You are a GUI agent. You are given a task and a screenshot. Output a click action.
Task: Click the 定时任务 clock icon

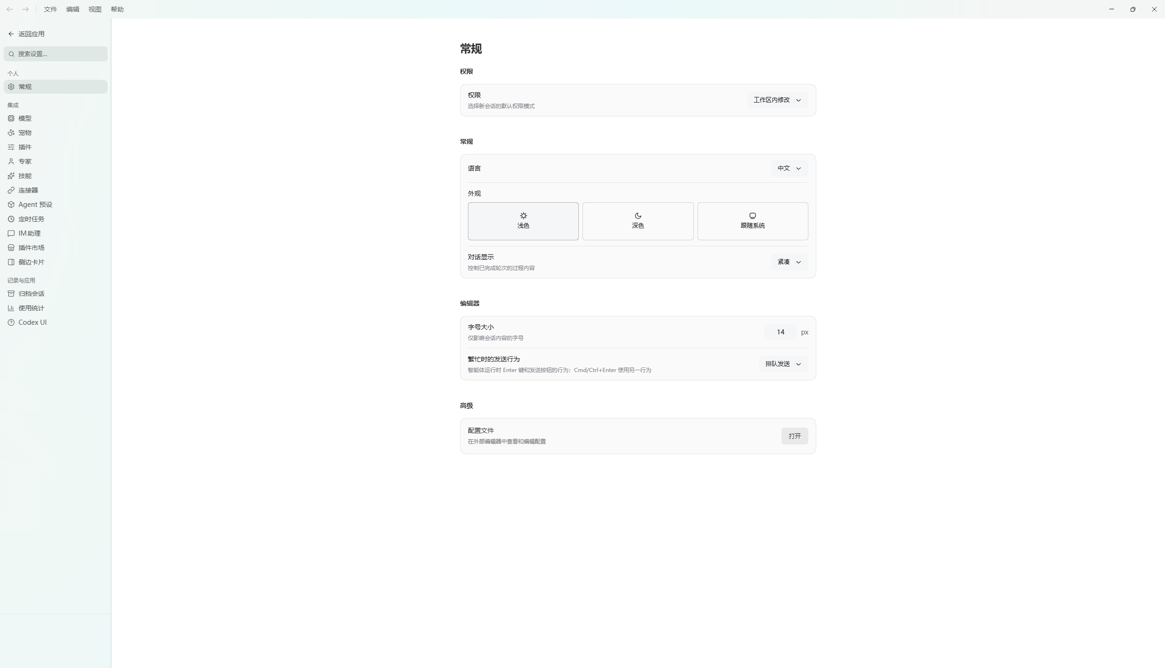tap(11, 219)
